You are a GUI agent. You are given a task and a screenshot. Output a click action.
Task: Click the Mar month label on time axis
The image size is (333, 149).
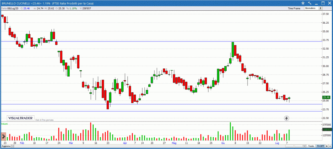pyautogui.click(x=71, y=143)
